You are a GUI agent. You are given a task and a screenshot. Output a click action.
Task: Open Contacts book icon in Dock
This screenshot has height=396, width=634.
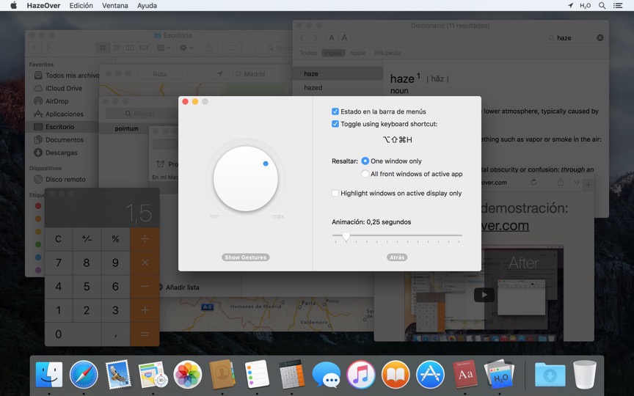(222, 375)
